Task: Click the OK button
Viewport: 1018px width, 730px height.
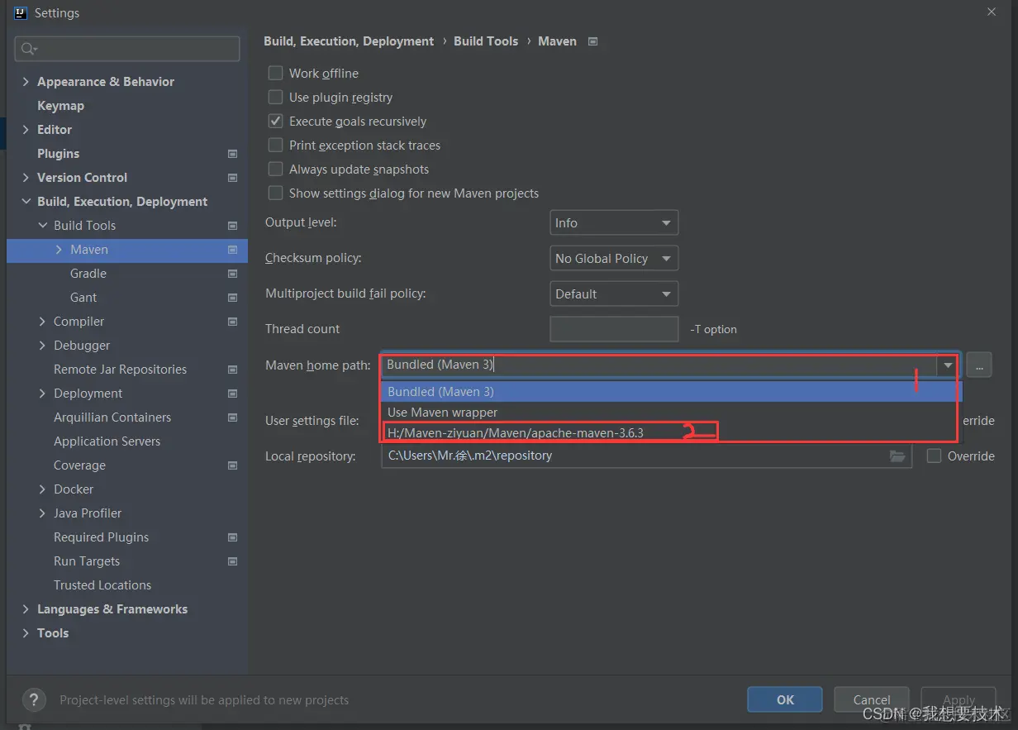Action: [785, 699]
